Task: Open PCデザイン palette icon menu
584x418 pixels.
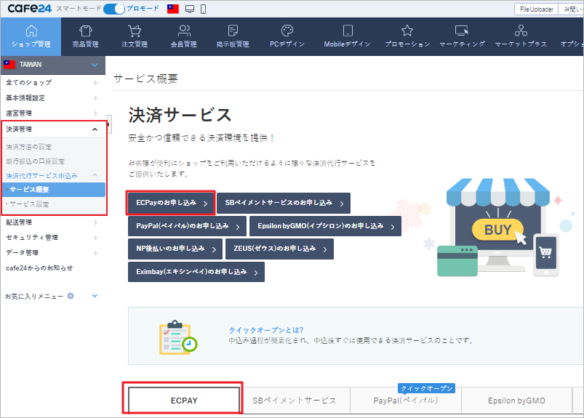Action: (287, 31)
